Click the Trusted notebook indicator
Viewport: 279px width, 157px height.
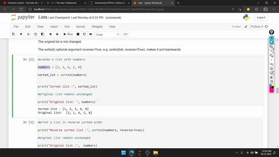pyautogui.click(x=236, y=27)
